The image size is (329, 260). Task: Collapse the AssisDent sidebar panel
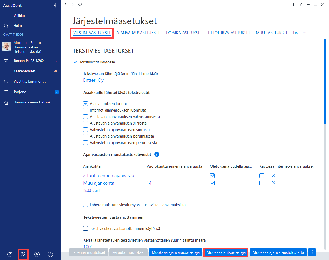55,5
